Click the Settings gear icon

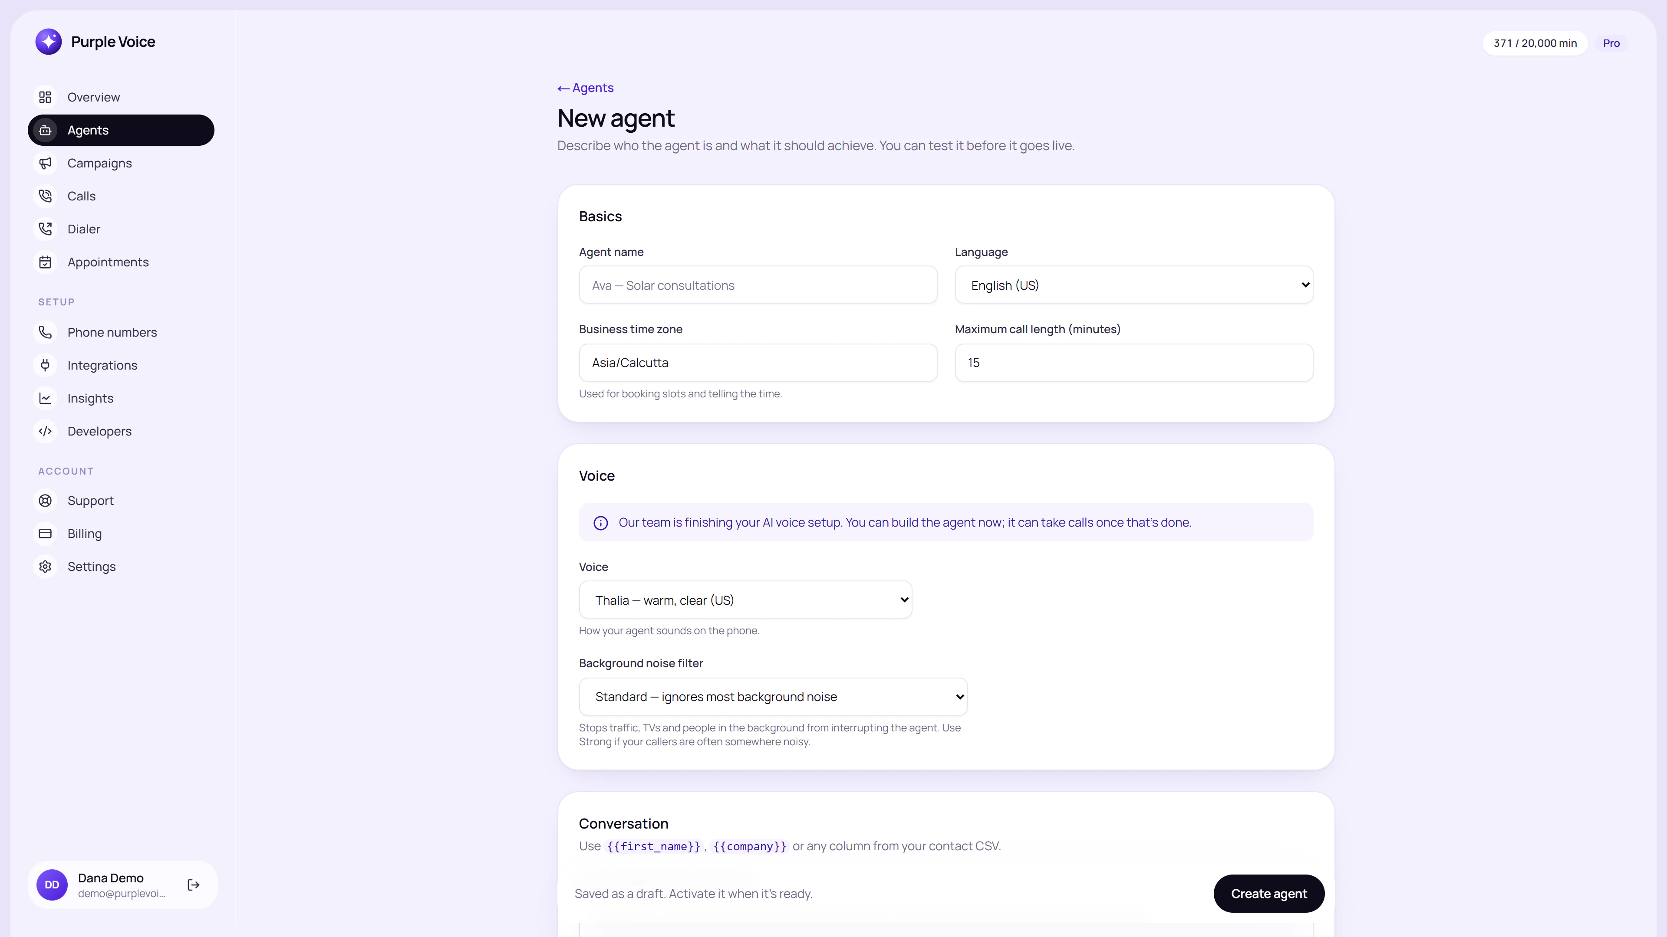(x=45, y=567)
